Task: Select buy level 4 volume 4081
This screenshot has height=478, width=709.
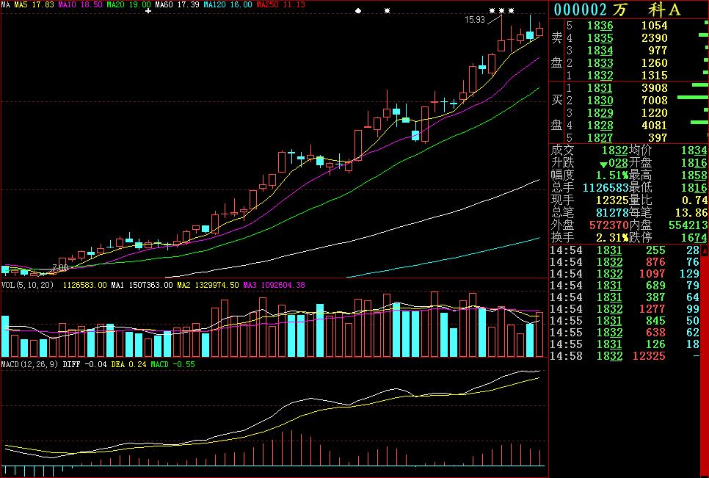Action: (654, 126)
